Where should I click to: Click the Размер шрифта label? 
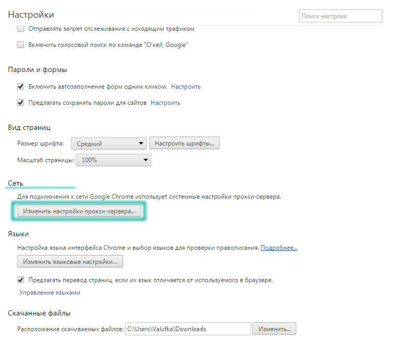pyautogui.click(x=40, y=143)
